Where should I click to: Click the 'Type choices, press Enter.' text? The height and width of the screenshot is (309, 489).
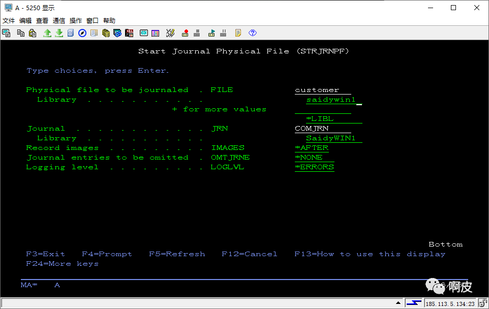tap(98, 71)
